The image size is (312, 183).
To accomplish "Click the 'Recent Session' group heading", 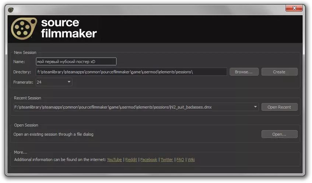I will pyautogui.click(x=28, y=98).
